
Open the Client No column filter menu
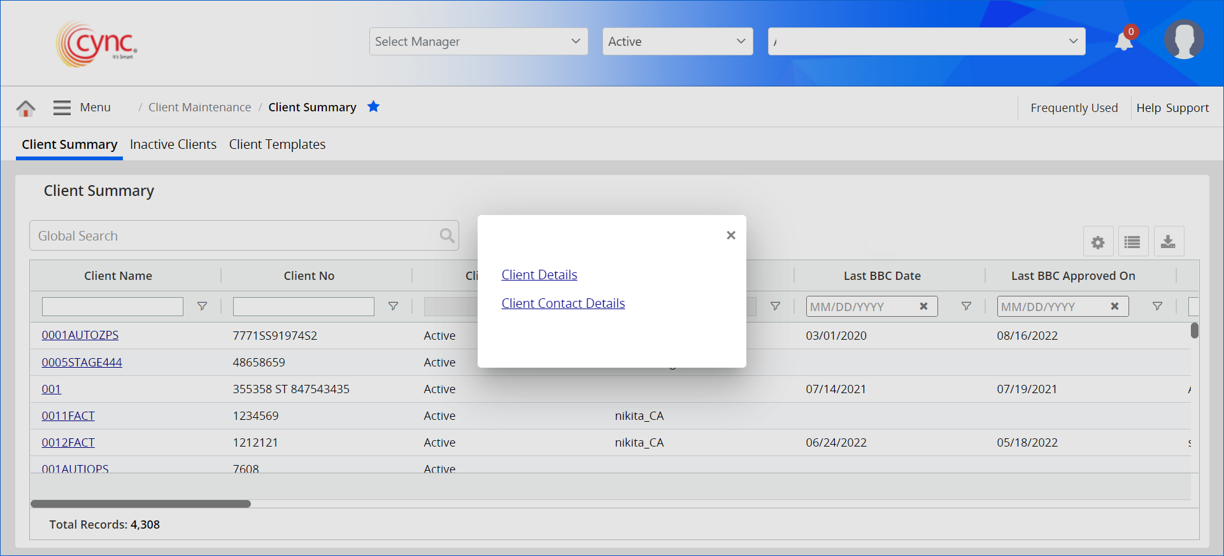393,307
